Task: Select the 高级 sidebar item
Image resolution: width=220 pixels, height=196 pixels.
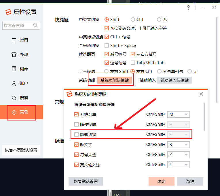Action: tap(22, 112)
